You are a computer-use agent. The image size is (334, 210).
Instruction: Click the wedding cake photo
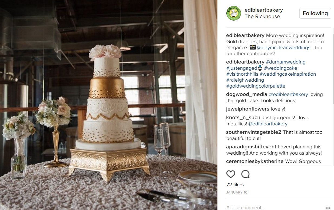(x=109, y=105)
